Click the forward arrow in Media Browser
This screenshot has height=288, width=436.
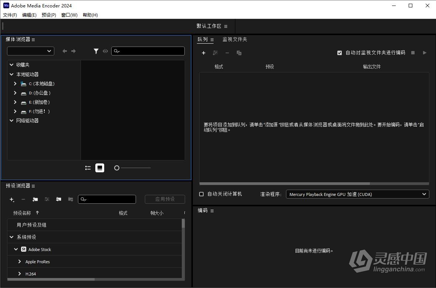click(74, 51)
